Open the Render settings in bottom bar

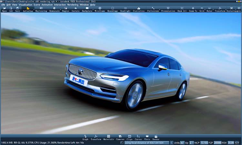(156, 138)
